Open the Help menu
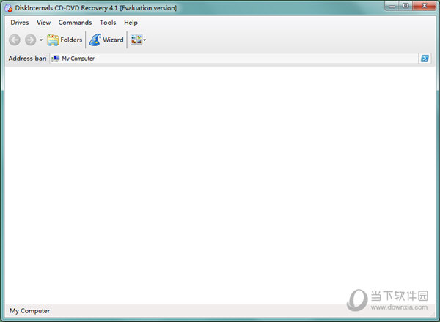Screen dimensions: 440x322 tap(131, 23)
